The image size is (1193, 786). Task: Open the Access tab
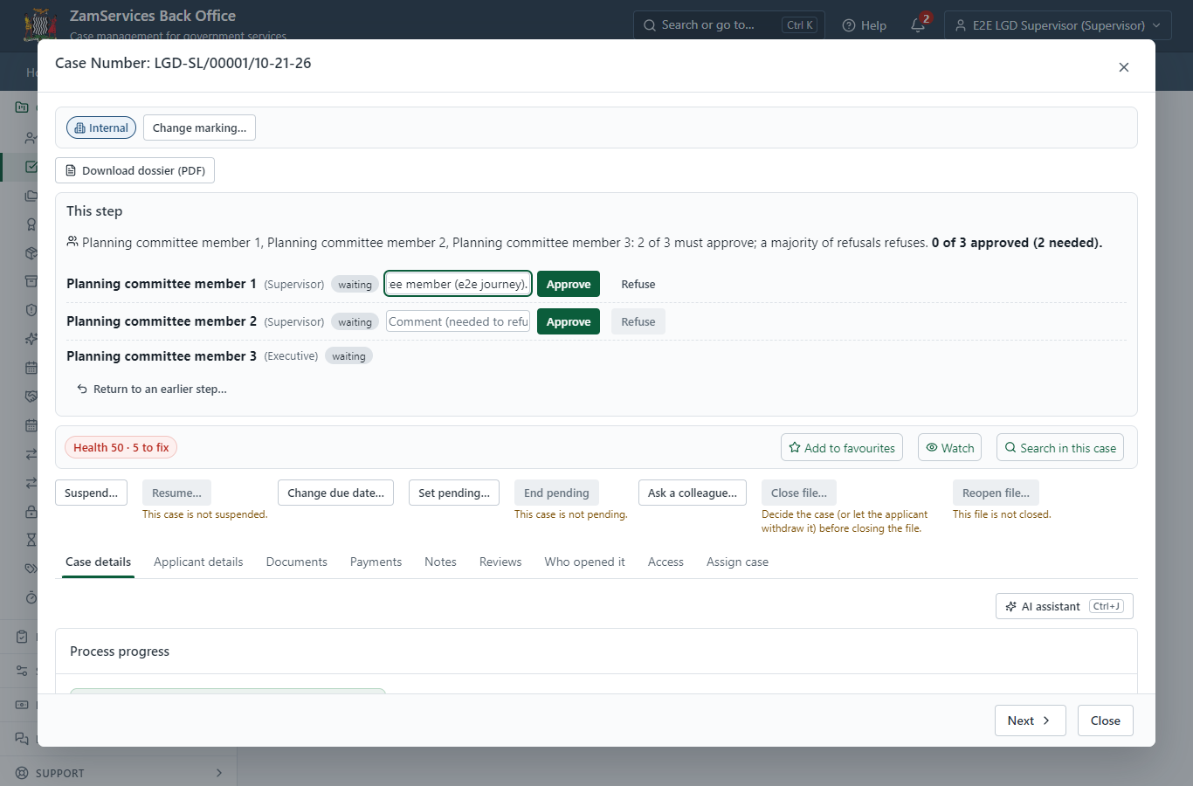(x=665, y=562)
